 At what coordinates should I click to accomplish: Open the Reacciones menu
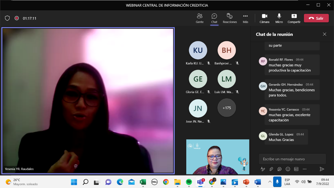click(x=230, y=18)
